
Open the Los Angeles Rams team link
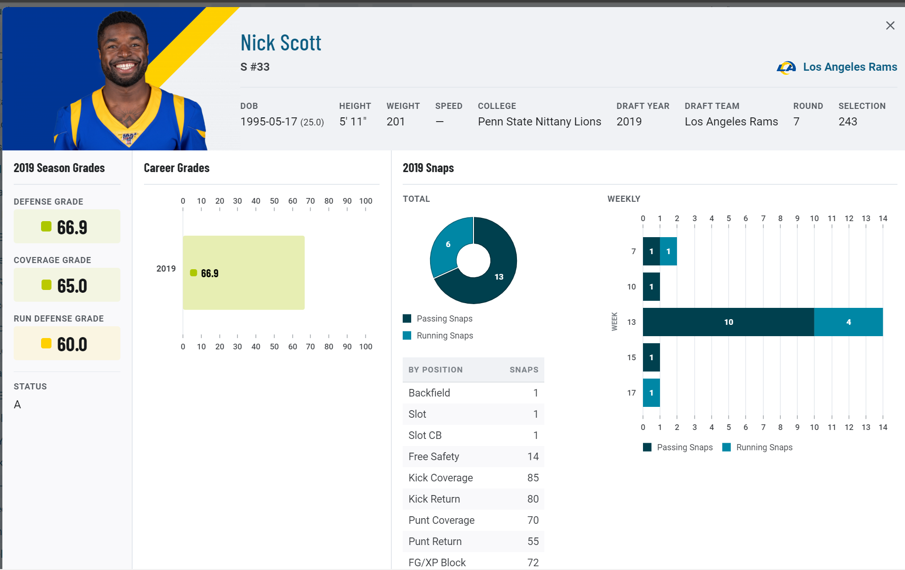pos(850,67)
